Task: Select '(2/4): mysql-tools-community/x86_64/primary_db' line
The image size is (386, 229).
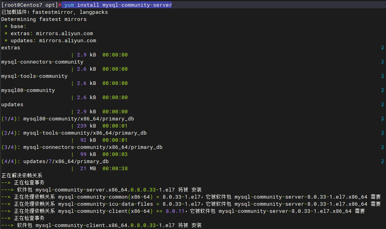Action: (74, 133)
